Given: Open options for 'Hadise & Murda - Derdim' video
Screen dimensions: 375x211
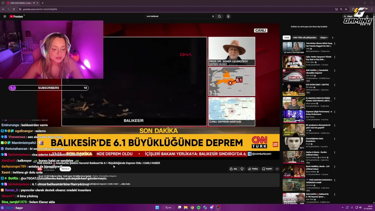Looking at the screenshot, I should click(335, 153).
